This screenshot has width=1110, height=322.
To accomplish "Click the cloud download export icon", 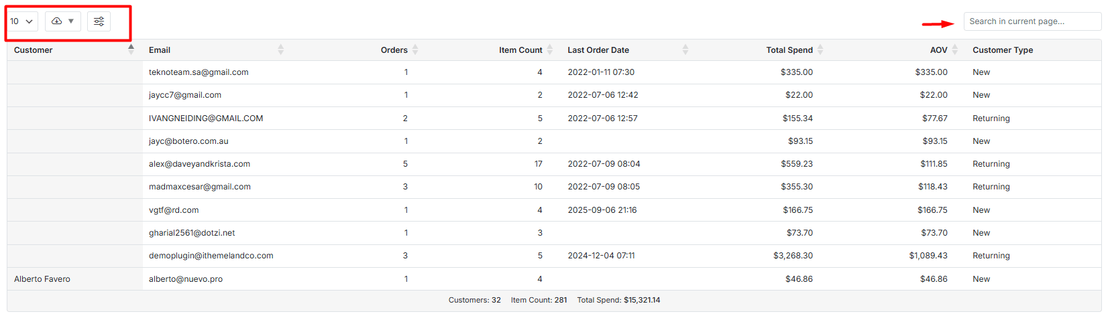I will pyautogui.click(x=57, y=21).
